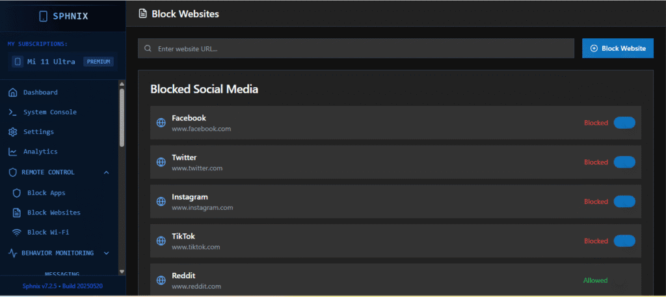Click the globe icon next to Facebook

[x=161, y=123]
